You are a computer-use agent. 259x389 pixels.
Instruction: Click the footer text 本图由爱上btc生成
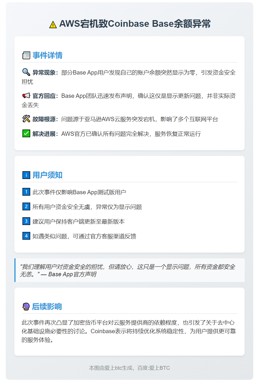point(129,368)
